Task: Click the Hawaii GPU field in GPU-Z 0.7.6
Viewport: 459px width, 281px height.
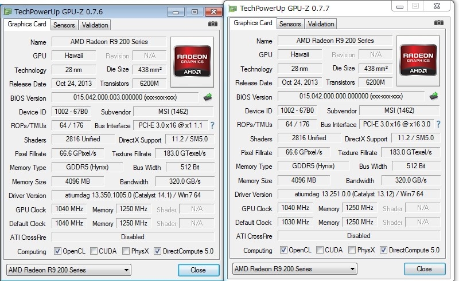Action: point(74,56)
